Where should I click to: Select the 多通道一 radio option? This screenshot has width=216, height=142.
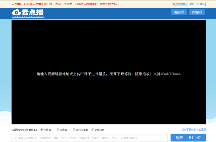(x=42, y=129)
